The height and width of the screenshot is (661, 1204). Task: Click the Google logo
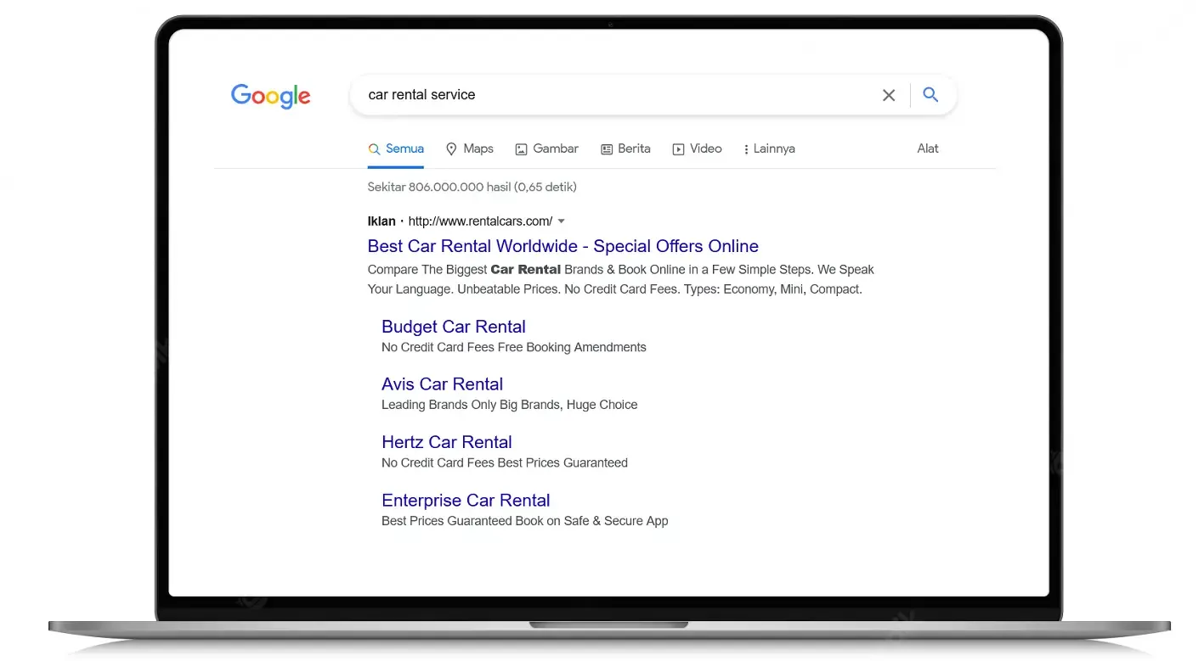[271, 96]
